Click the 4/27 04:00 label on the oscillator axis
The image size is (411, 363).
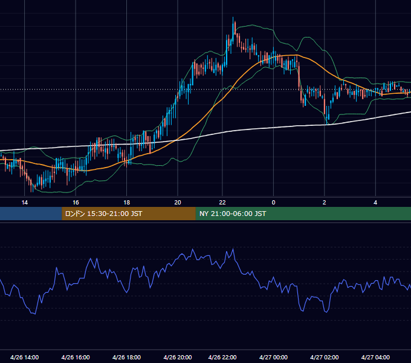point(375,357)
